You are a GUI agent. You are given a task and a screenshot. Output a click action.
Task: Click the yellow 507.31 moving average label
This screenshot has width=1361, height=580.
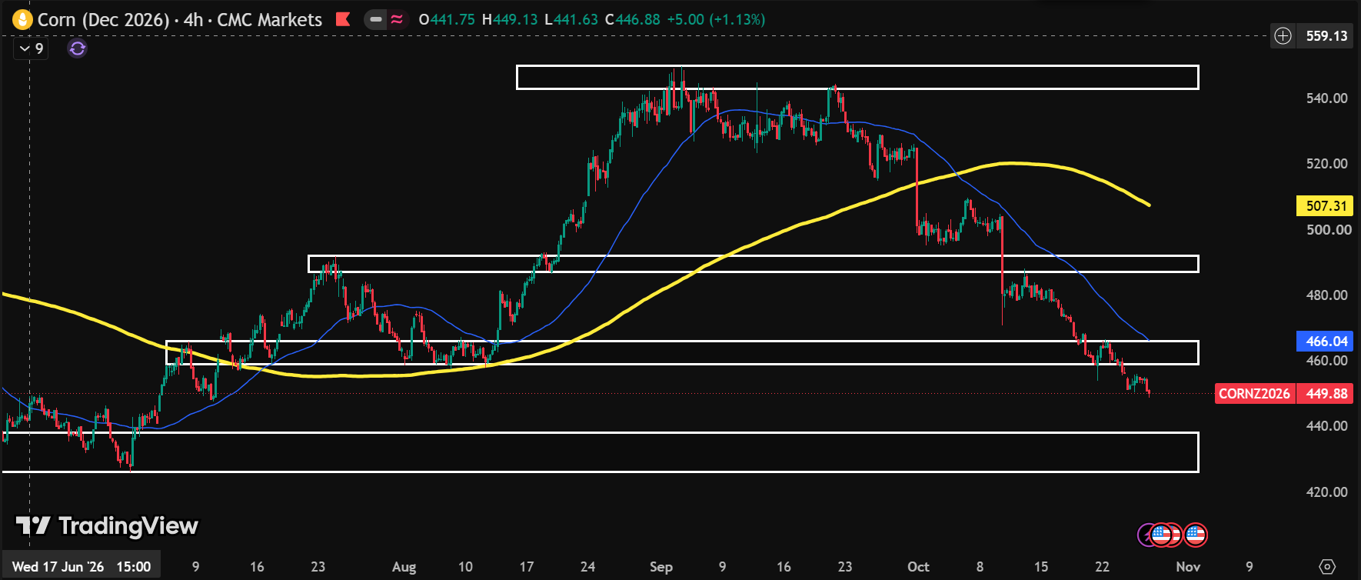1326,206
